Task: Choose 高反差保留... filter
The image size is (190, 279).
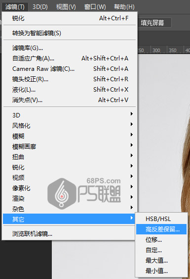Action: point(161,229)
